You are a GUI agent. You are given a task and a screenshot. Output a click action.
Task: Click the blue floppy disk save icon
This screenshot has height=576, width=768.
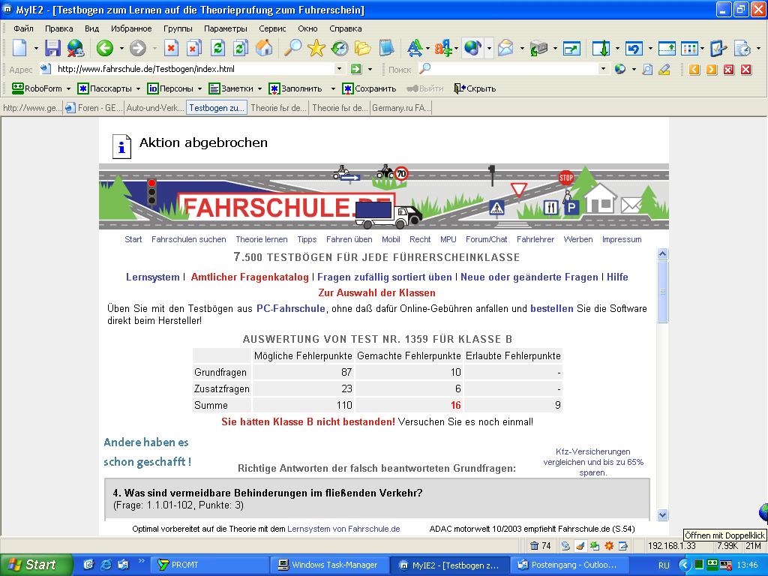52,49
